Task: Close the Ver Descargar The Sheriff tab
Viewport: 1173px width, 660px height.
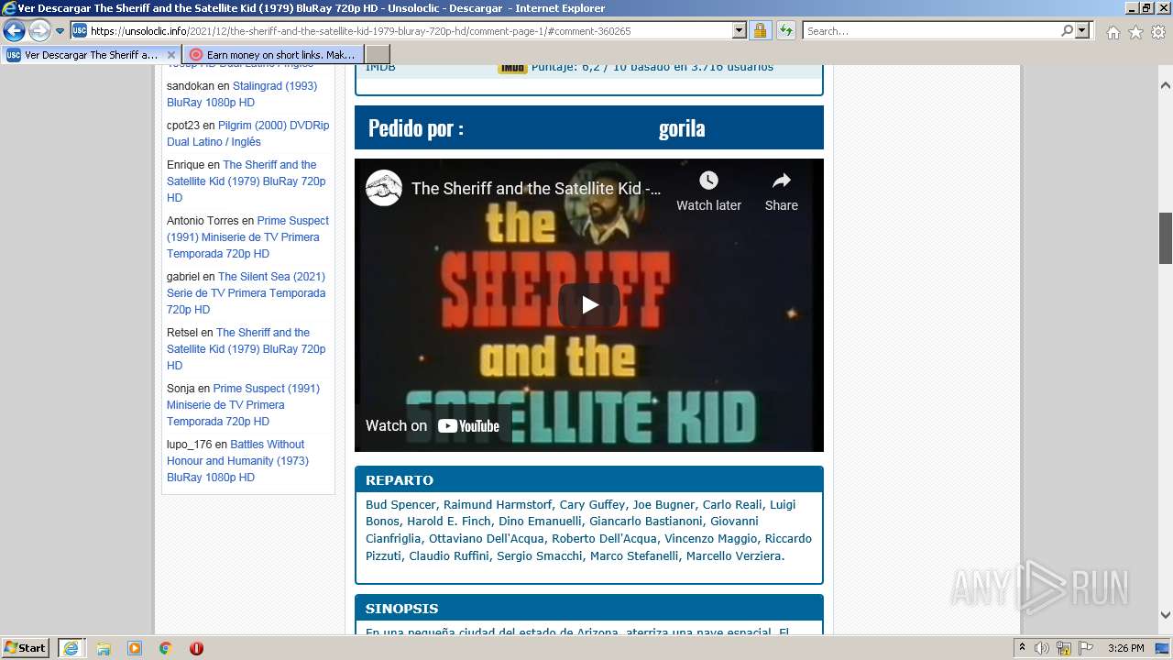Action: coord(170,55)
